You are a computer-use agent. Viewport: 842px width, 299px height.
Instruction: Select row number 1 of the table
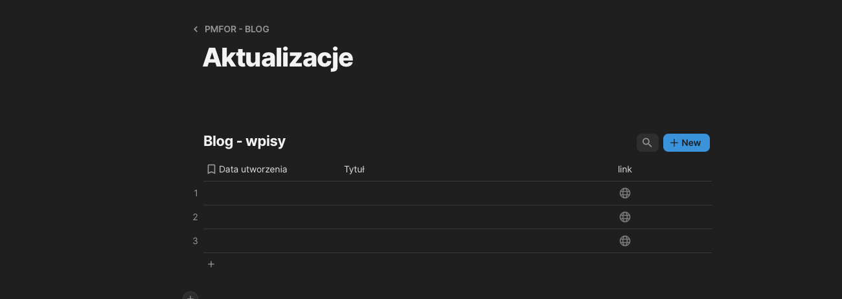[195, 193]
